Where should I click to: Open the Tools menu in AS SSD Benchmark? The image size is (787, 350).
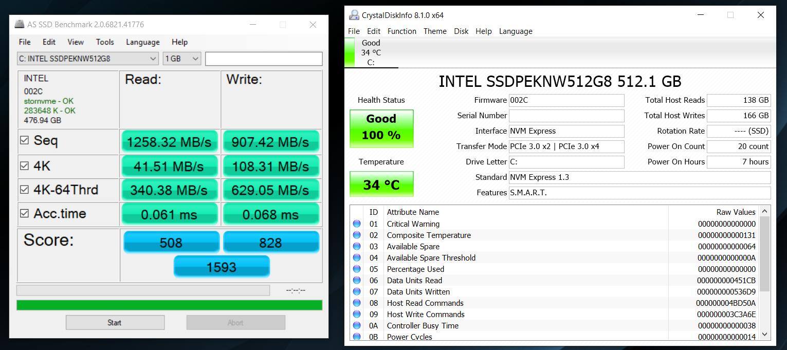click(104, 42)
